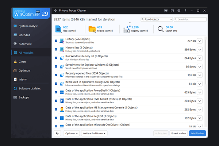
Task: Click the History lists row icon
Action: coord(62,49)
